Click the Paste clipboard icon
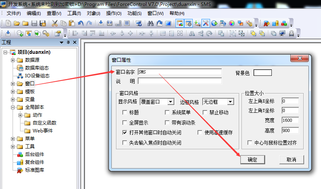321x189 pixels. (72, 23)
